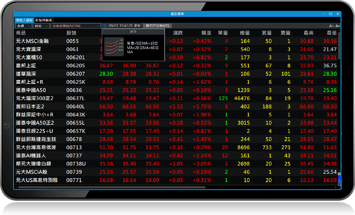Sort by the 漲跌 column header
The width and height of the screenshot is (355, 215).
click(178, 33)
